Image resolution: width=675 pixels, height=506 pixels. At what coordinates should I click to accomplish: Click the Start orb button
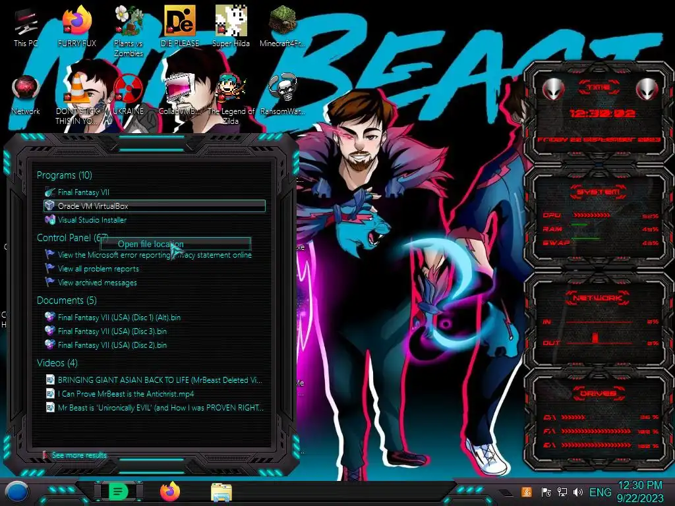[17, 492]
